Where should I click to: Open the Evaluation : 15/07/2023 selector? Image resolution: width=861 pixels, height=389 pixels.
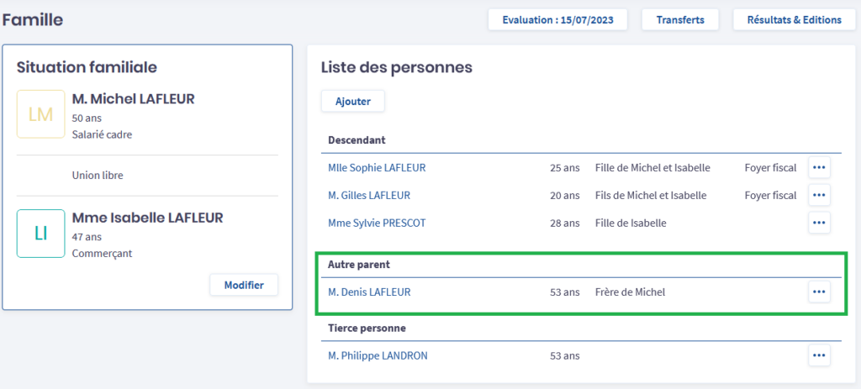click(557, 19)
